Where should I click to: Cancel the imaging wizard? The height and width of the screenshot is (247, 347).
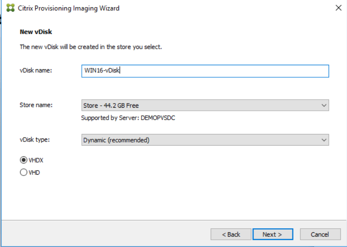320,234
